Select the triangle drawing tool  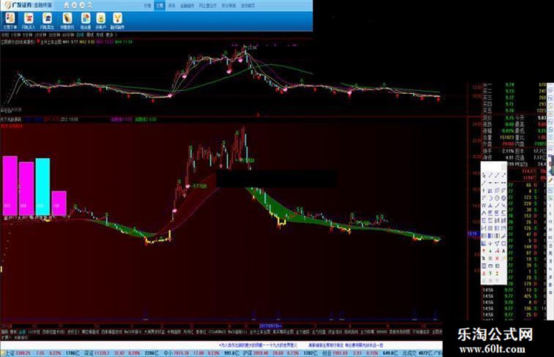(497, 243)
